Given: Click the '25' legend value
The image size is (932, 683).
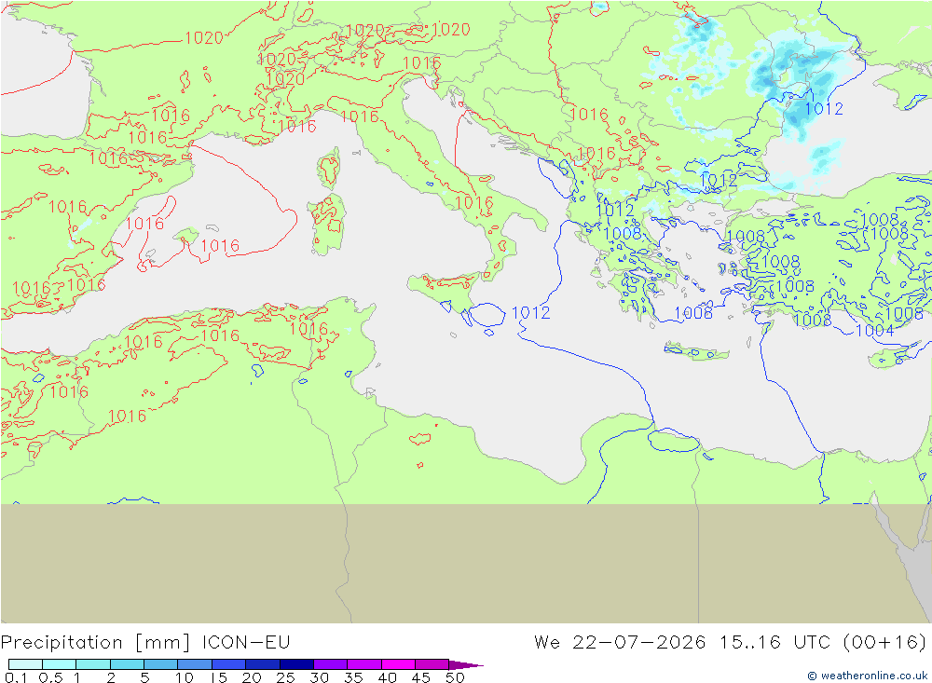Looking at the screenshot, I should click(x=286, y=677).
